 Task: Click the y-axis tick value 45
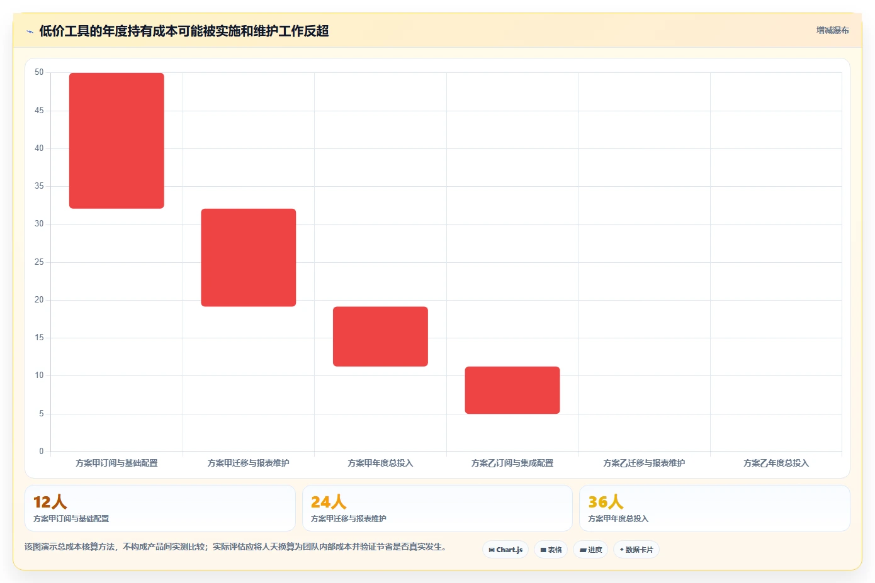39,110
